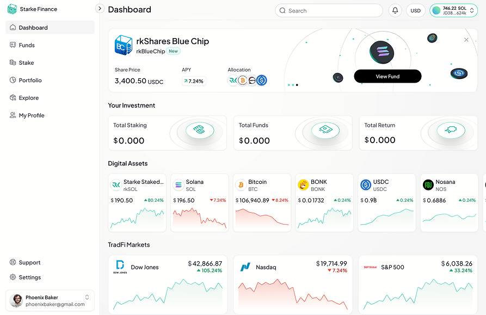The width and height of the screenshot is (486, 315).
Task: Click the Solana token icon
Action: 179,185
